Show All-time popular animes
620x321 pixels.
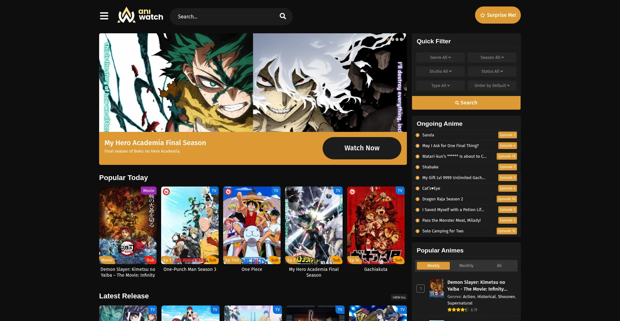(x=499, y=266)
